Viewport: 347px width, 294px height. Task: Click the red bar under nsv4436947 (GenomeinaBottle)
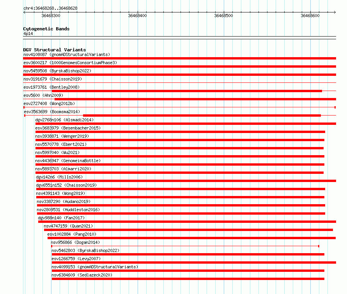click(x=180, y=164)
